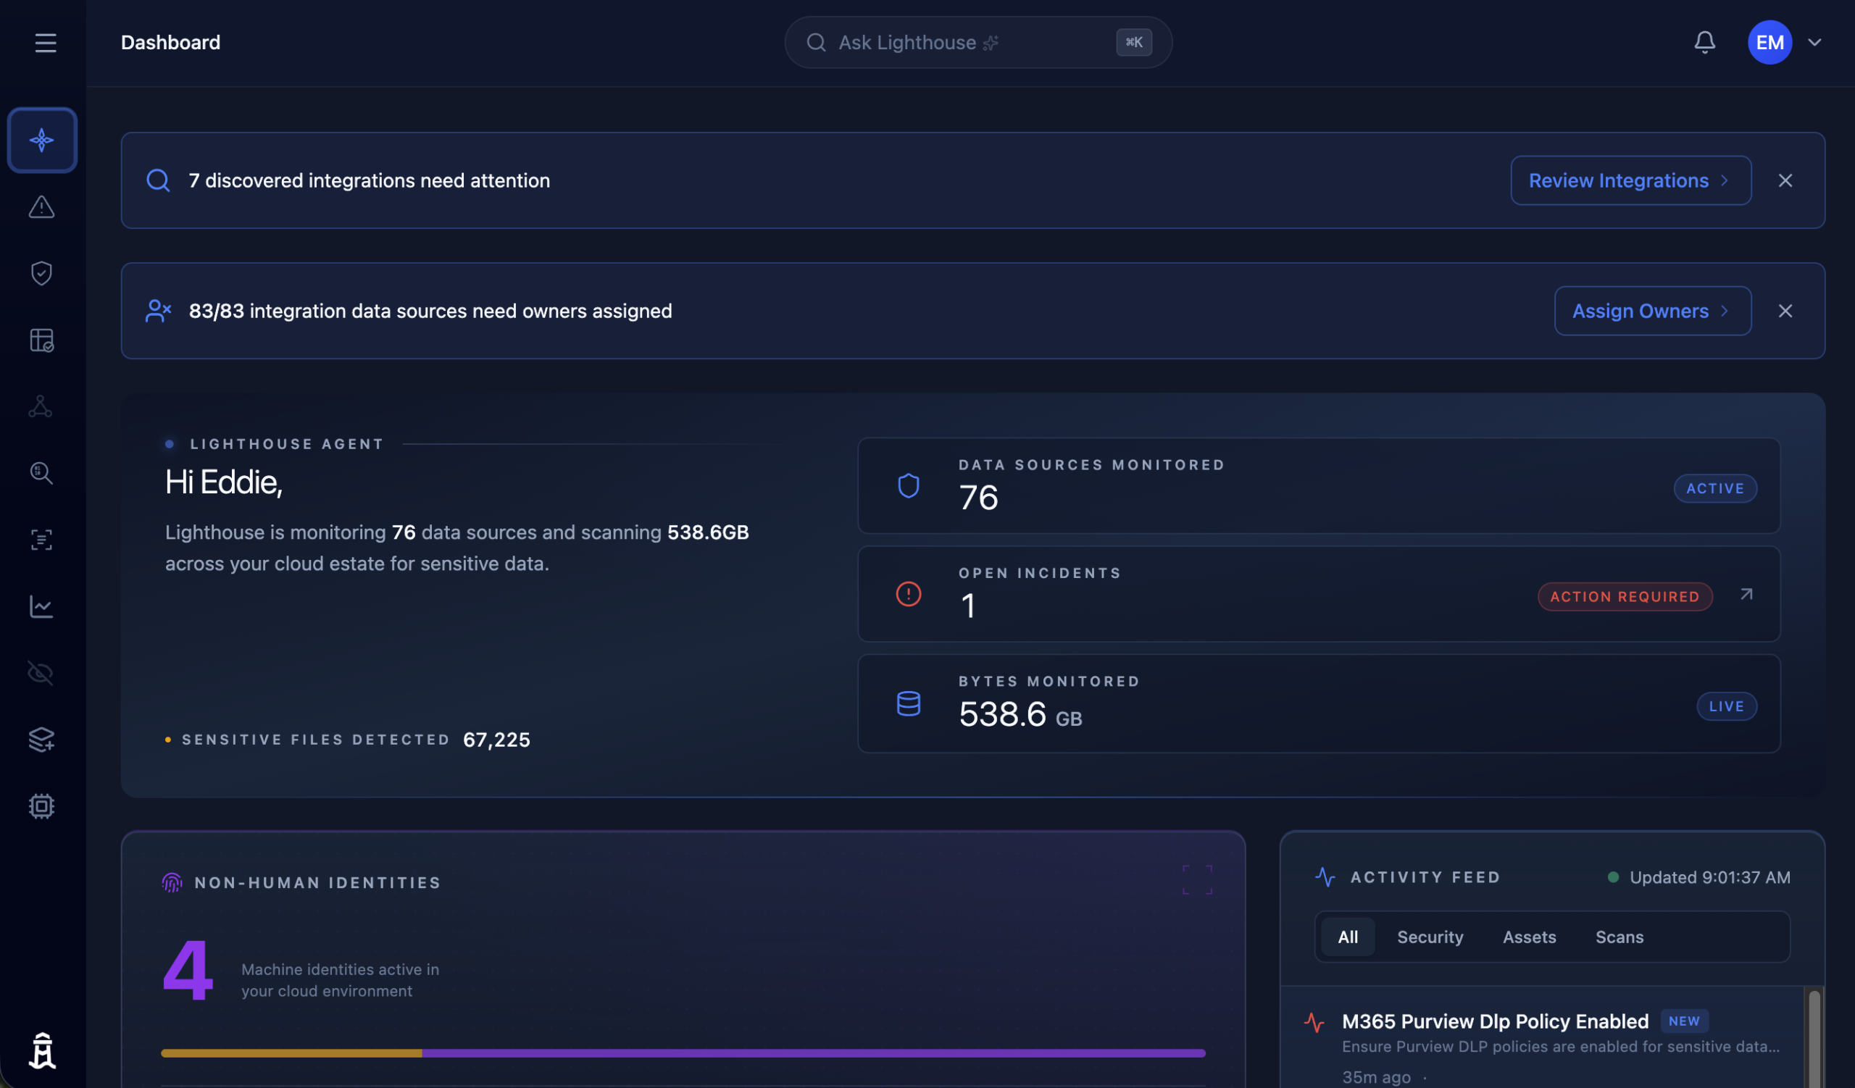Open the analytics line chart icon in sidebar
Screen dimensions: 1855x1088
click(41, 606)
